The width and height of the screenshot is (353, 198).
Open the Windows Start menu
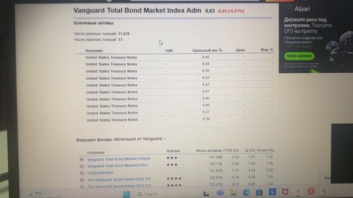126,194
